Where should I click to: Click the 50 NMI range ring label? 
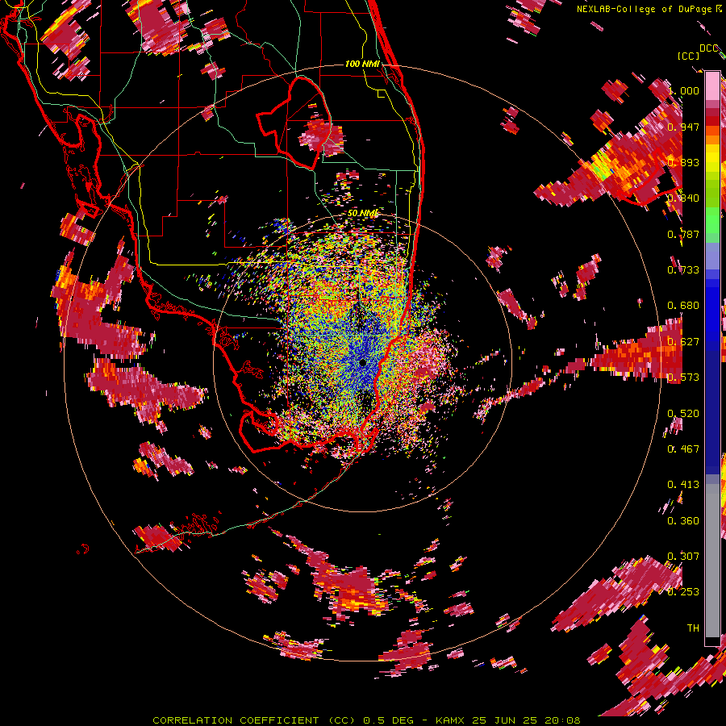coord(362,213)
